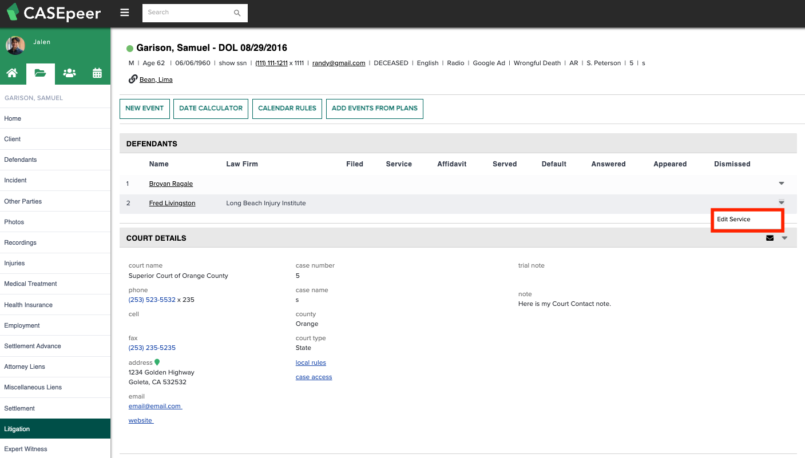This screenshot has height=458, width=805.
Task: Click the green map pin by address
Action: tap(157, 363)
